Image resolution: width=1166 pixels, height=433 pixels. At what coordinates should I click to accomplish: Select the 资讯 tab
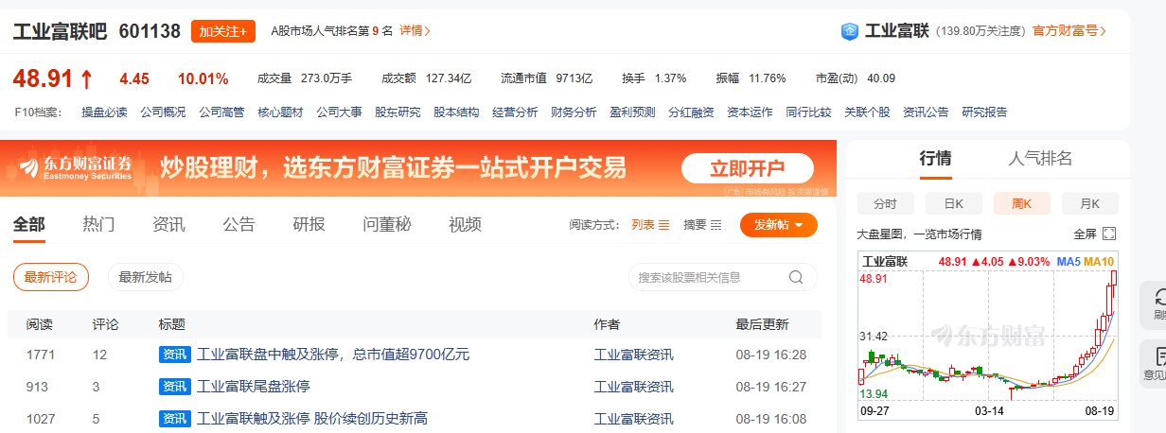tap(168, 225)
